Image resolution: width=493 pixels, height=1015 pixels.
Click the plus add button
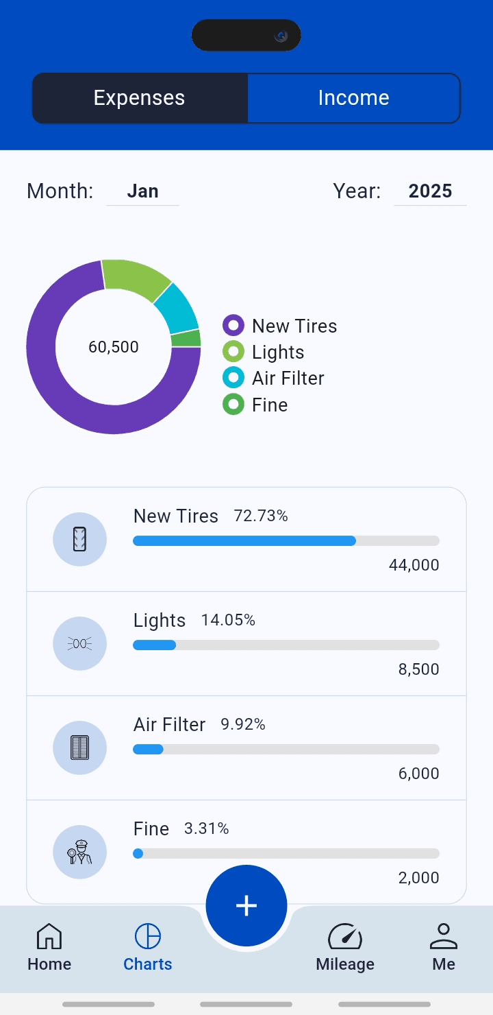(246, 905)
